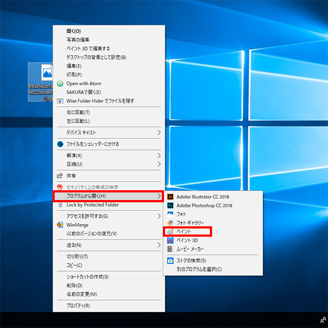Click the Store bag icon
328x328 pixels.
(170, 261)
